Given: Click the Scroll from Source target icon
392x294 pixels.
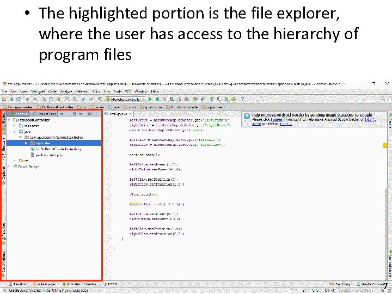Looking at the screenshot, I should coord(74,114).
